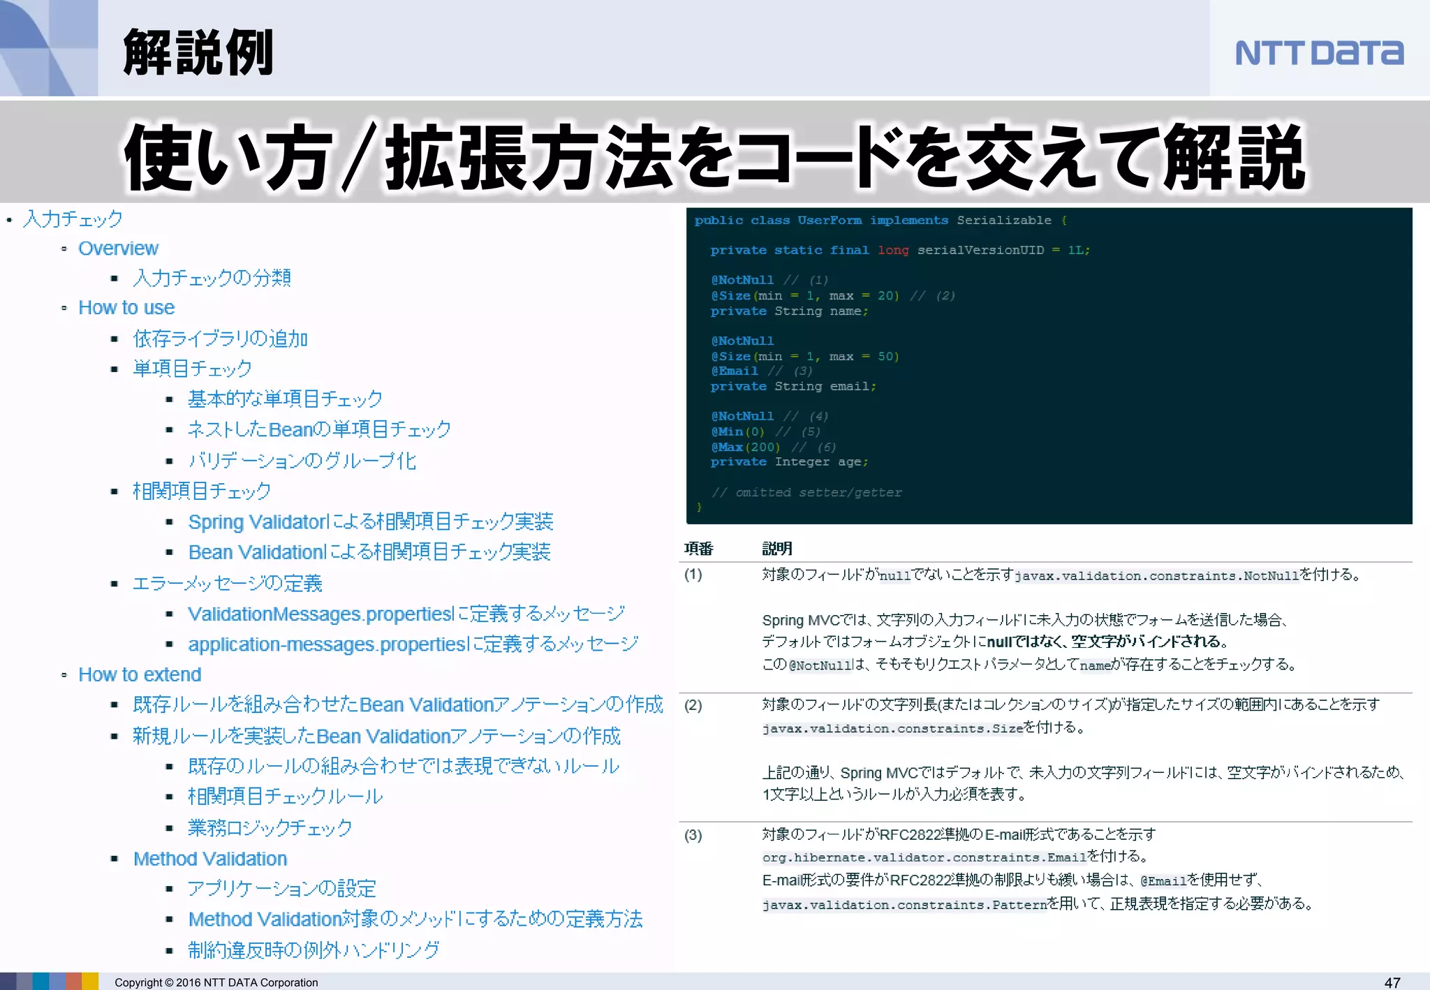Open 相関項目チェック link under How to use
Screen dimensions: 1430x990
point(202,492)
